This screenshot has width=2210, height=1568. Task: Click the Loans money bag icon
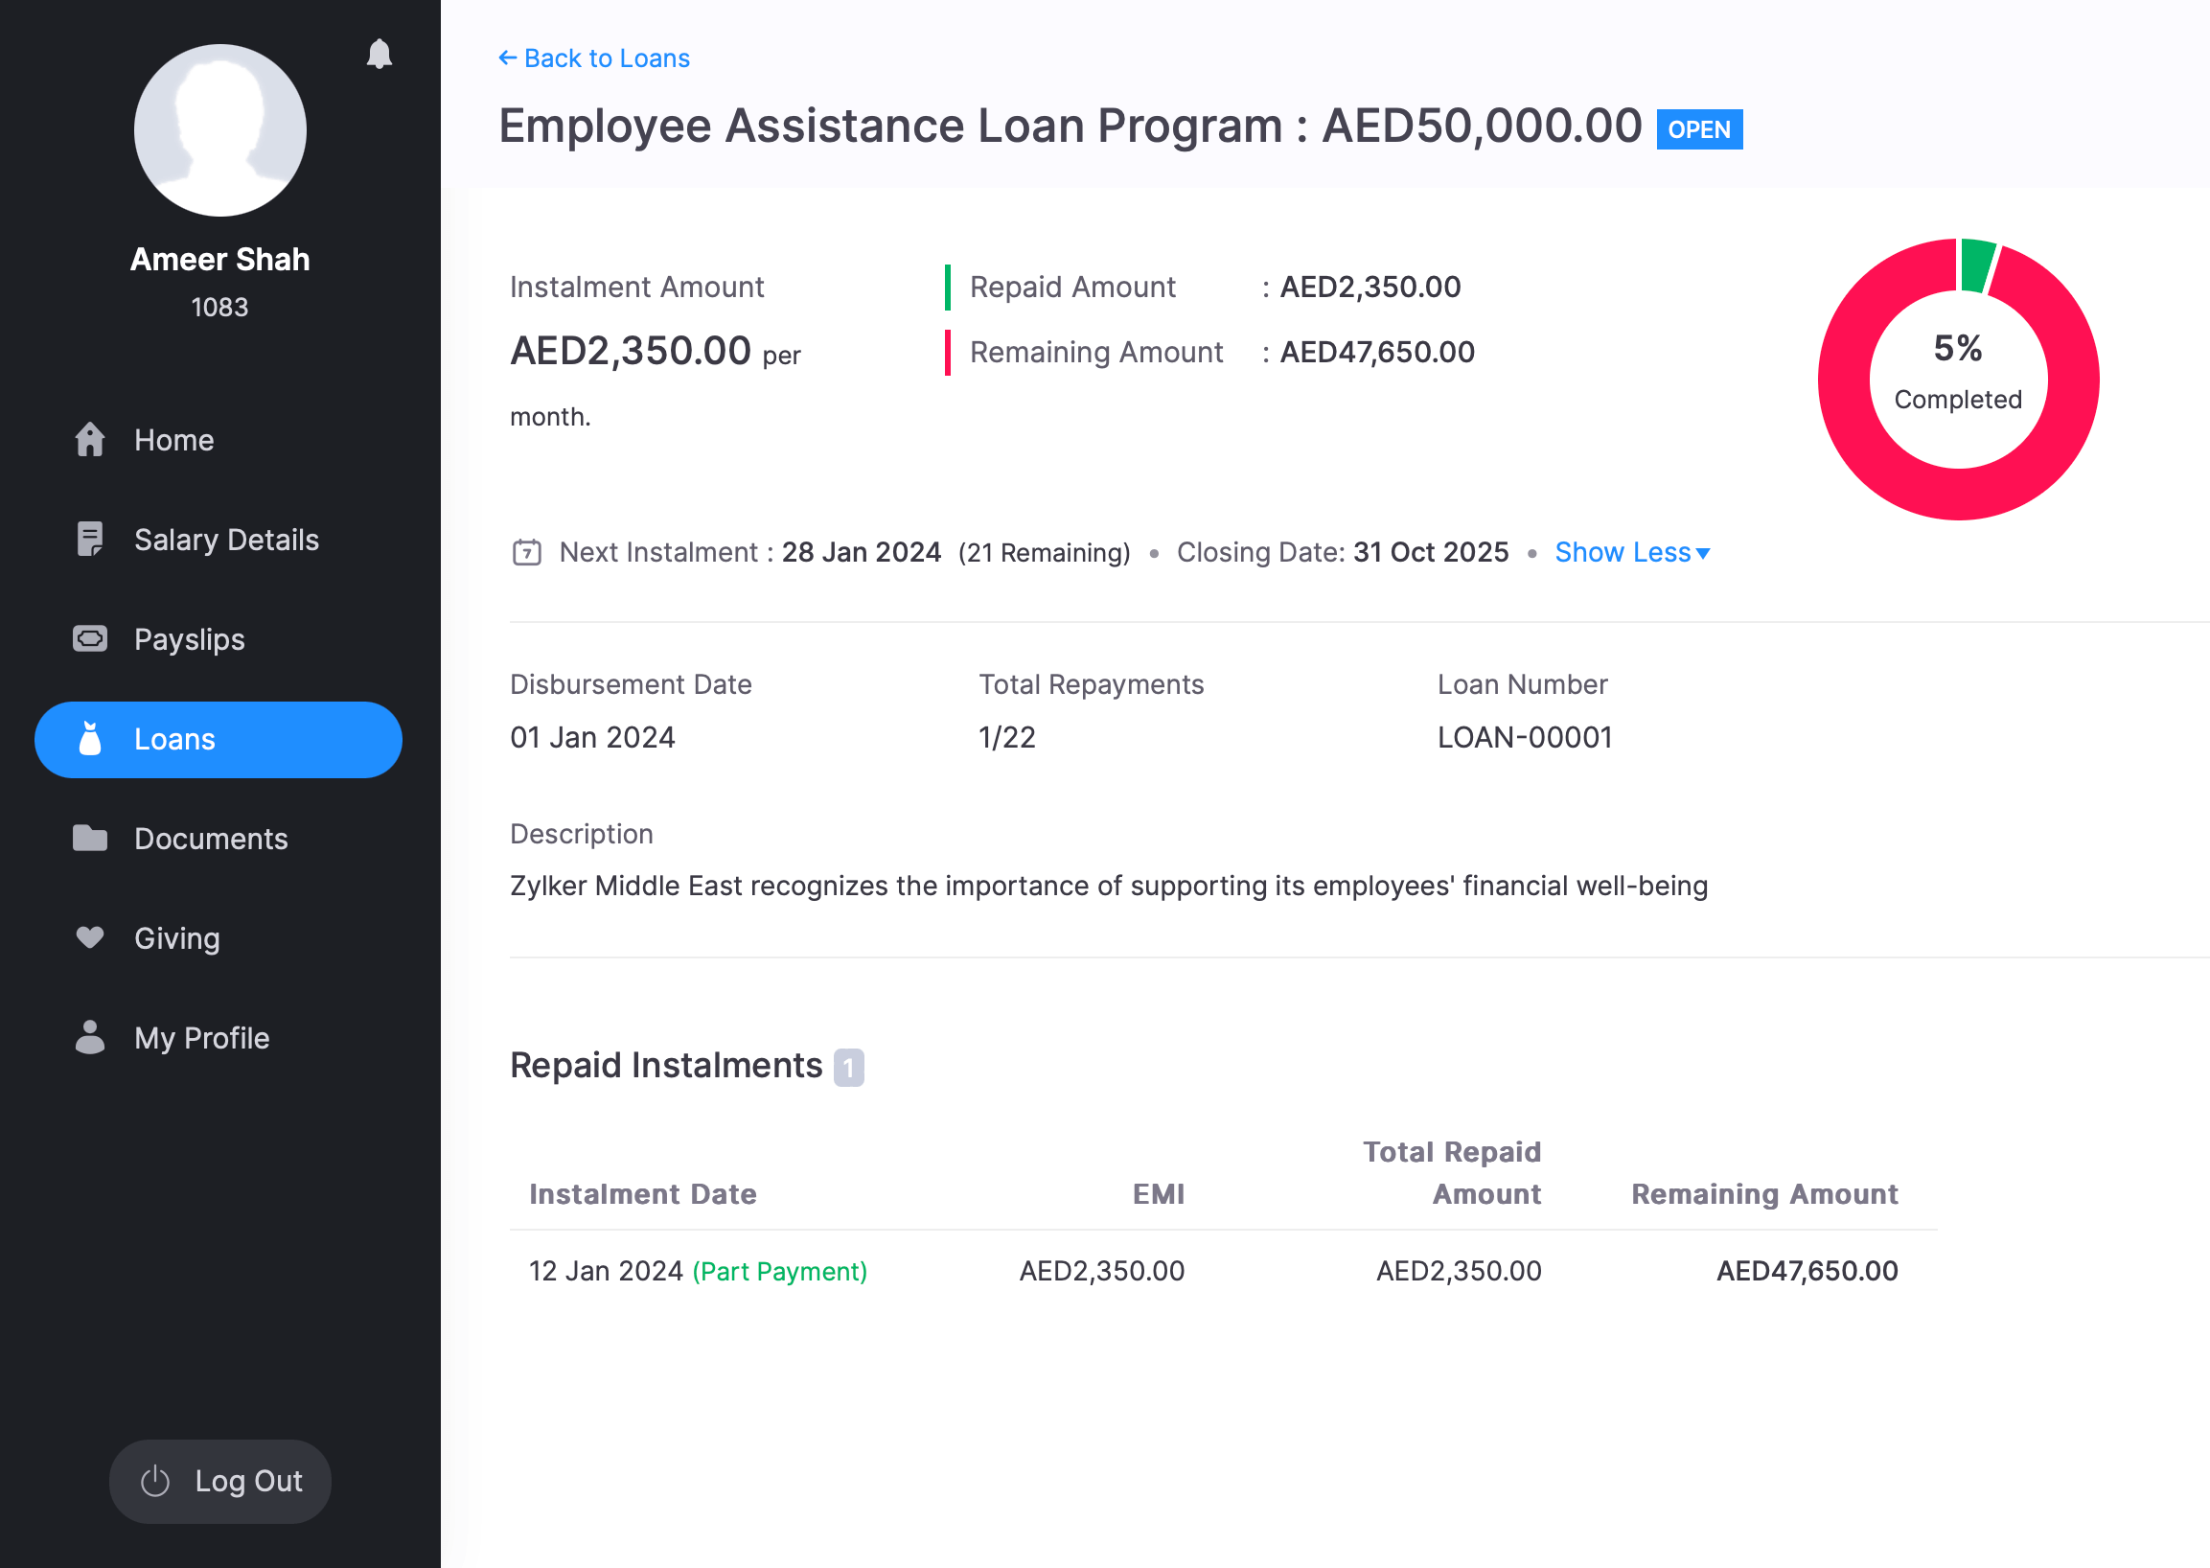click(90, 739)
